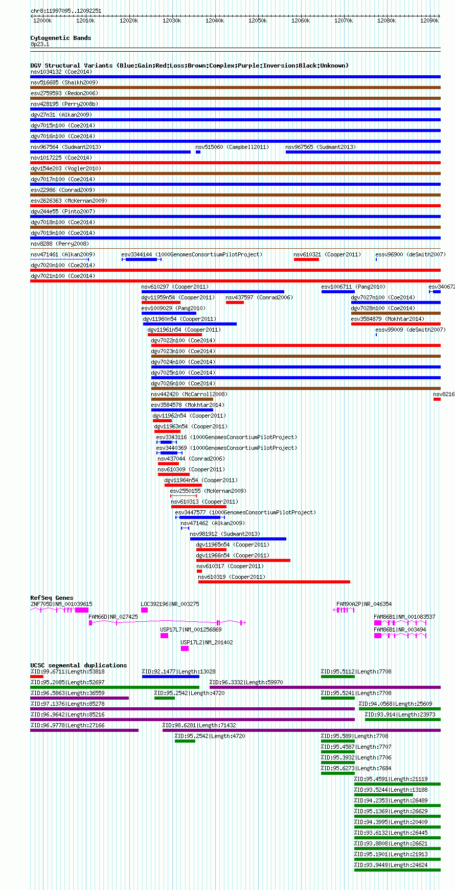
Task: Click the USP17L2 magenta gene box
Action: (185, 648)
